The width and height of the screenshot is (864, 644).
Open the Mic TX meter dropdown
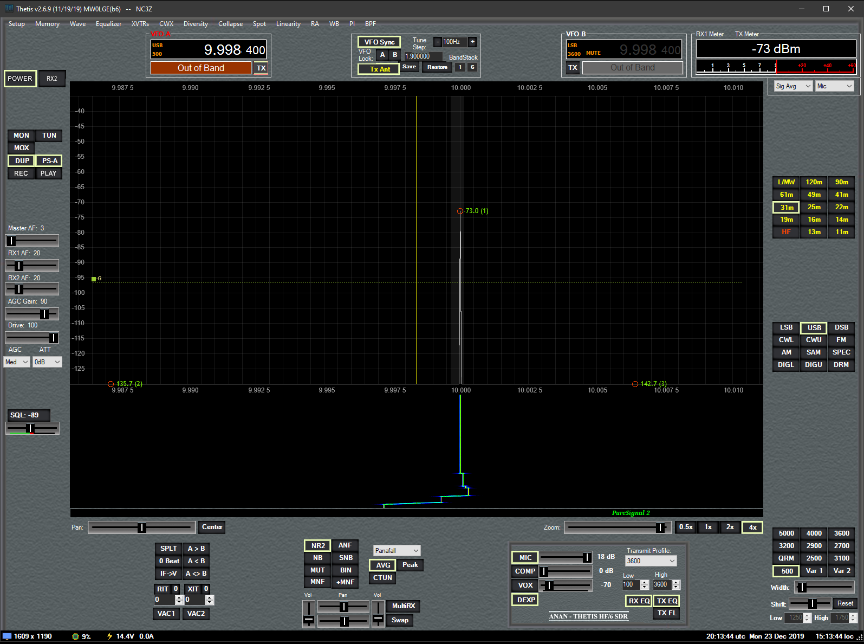(x=835, y=86)
